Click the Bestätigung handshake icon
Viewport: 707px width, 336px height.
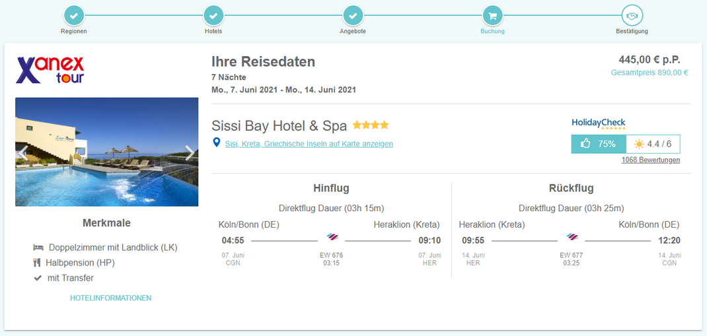click(632, 15)
